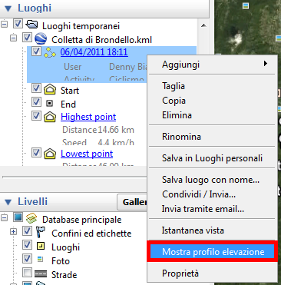
Task: Click the Lowest point placemark icon
Action: tap(50, 154)
